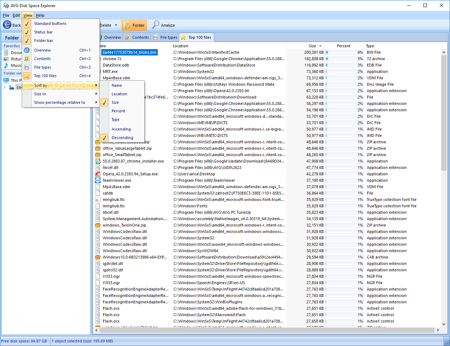Click the AVG Disk Space Explorer title bar icon
Screen dimensions: 450x346
6,5
